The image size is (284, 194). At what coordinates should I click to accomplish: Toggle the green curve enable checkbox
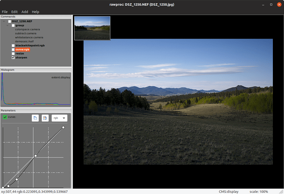click(5, 118)
